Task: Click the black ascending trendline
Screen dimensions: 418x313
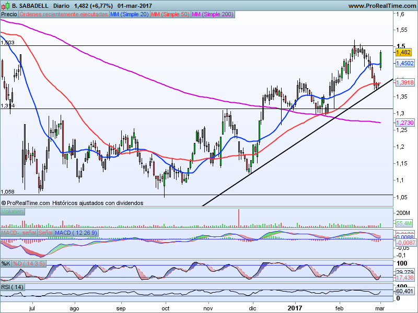Action: pos(297,142)
